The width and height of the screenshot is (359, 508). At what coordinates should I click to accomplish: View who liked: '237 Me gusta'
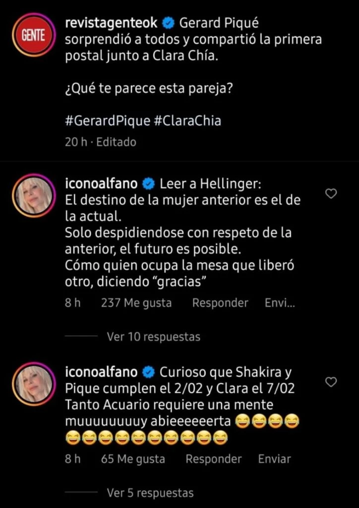click(136, 303)
